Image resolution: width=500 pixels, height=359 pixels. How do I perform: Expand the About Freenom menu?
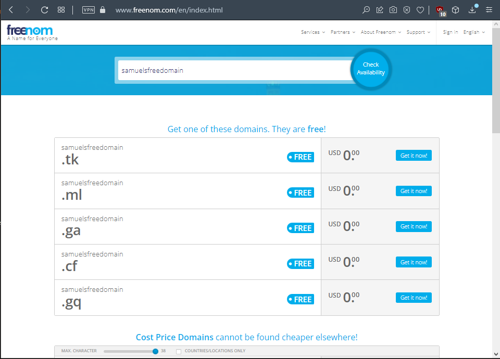pos(381,32)
